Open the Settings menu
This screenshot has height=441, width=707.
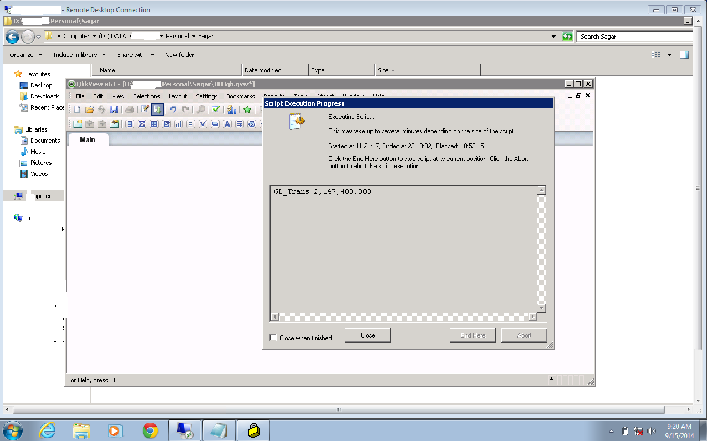click(207, 96)
